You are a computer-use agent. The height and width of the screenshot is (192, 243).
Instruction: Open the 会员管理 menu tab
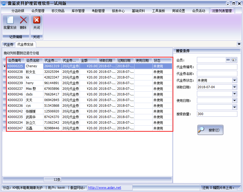38,11
